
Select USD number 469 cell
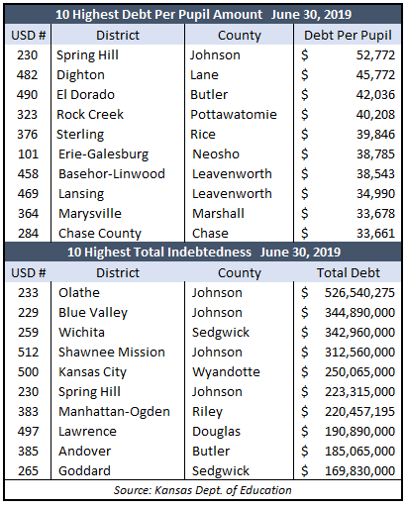click(28, 194)
